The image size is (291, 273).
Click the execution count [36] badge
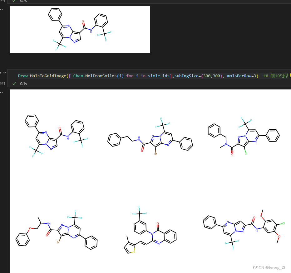[x=1, y=1]
